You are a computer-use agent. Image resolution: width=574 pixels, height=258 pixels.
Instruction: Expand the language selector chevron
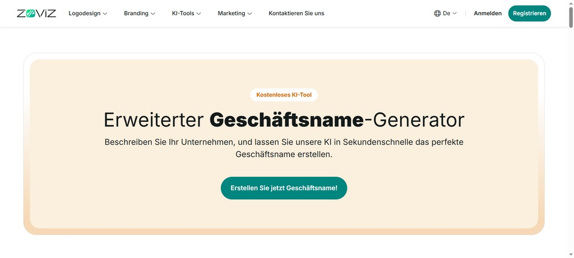coord(455,13)
